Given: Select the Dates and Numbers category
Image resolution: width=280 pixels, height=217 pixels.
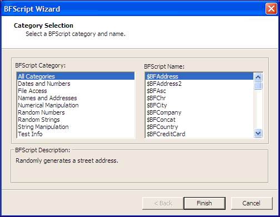Looking at the screenshot, I should point(76,84).
